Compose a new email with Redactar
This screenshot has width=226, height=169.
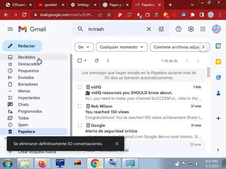(22, 46)
